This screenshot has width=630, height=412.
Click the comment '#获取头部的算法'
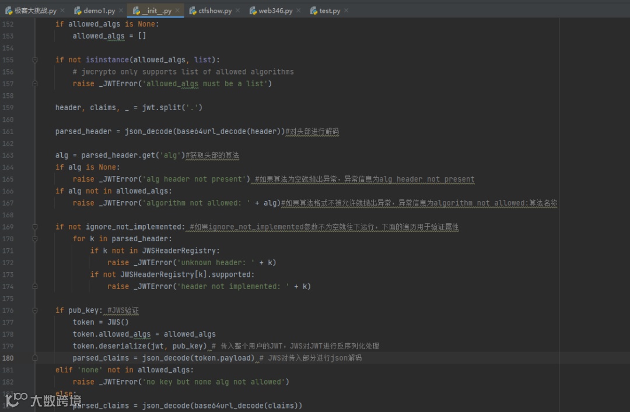point(212,156)
